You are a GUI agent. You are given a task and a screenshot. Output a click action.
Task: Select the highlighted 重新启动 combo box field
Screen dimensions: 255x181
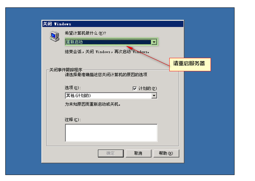click(111, 42)
